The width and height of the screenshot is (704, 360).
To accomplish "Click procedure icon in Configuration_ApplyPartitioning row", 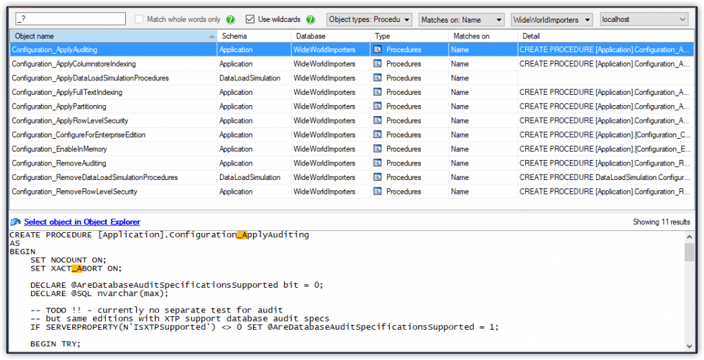I will (x=377, y=106).
